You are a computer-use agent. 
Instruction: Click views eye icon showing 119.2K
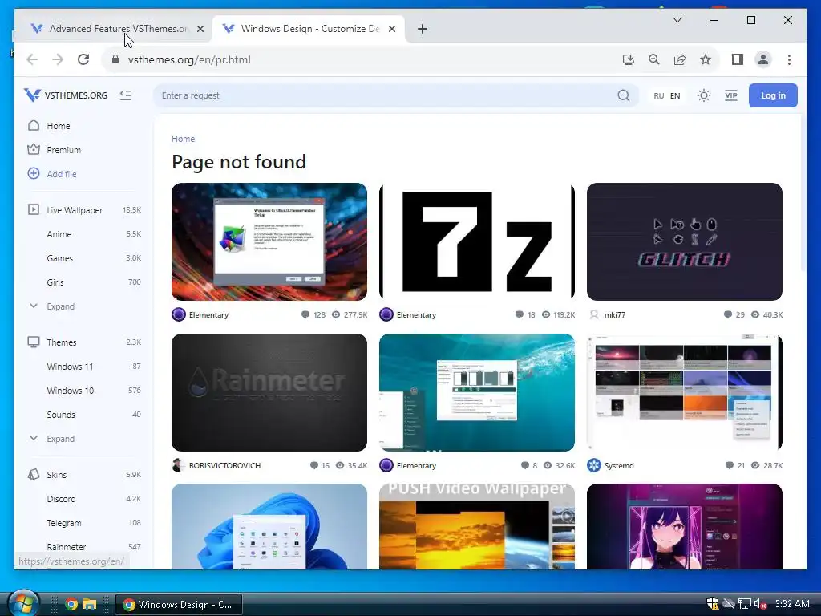tap(545, 314)
